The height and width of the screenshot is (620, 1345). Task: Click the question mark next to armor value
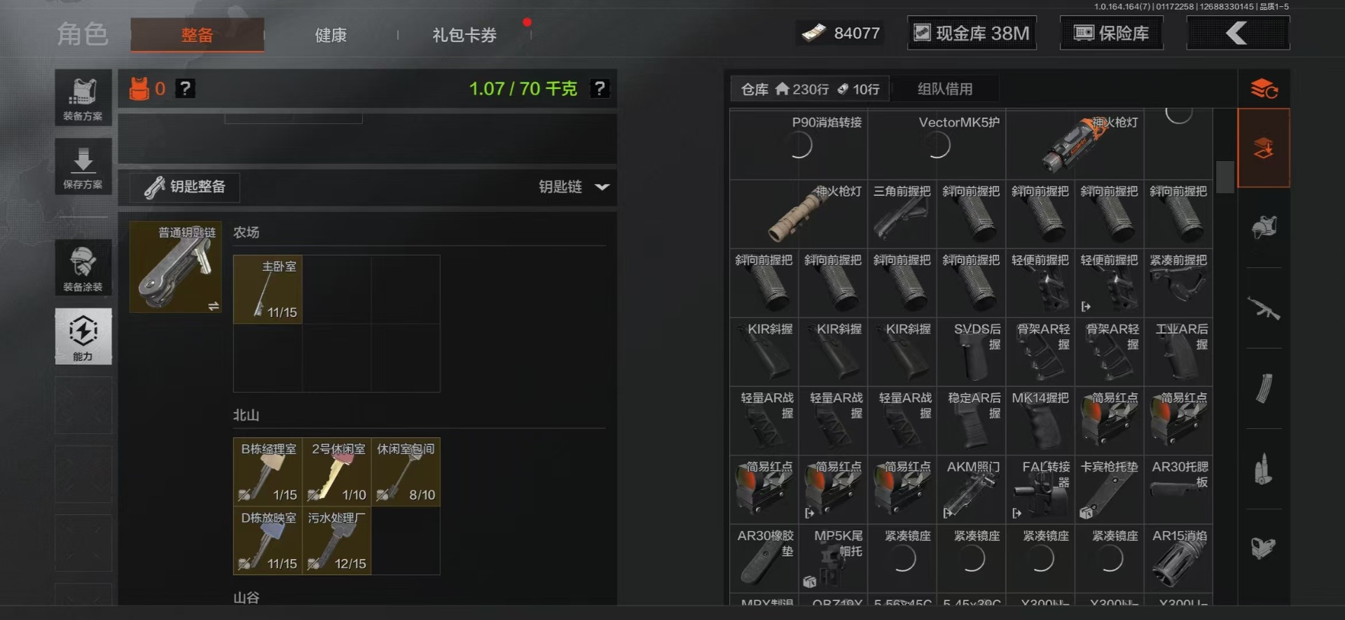point(185,89)
